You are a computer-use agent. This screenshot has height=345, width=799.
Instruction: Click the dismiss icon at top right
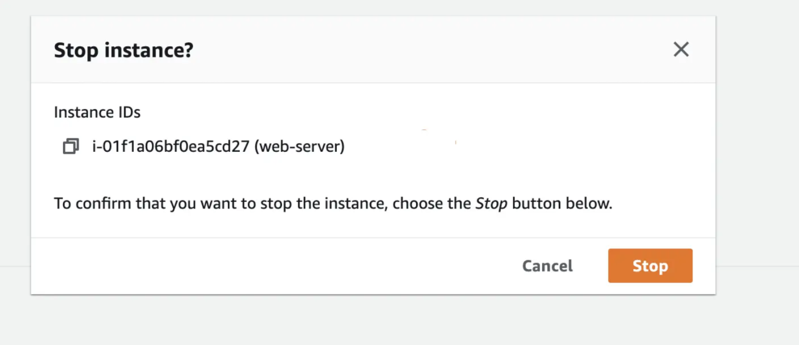(681, 49)
